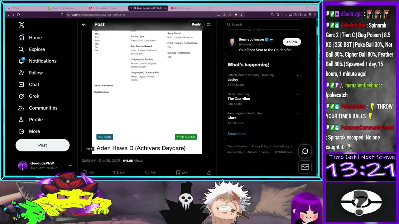399x224 pixels.
Task: Open the Brave Shields lion icon
Action: [236, 15]
